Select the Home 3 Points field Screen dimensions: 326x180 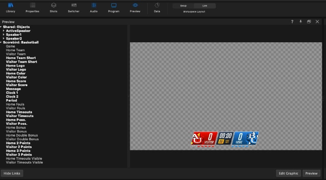[18, 151]
